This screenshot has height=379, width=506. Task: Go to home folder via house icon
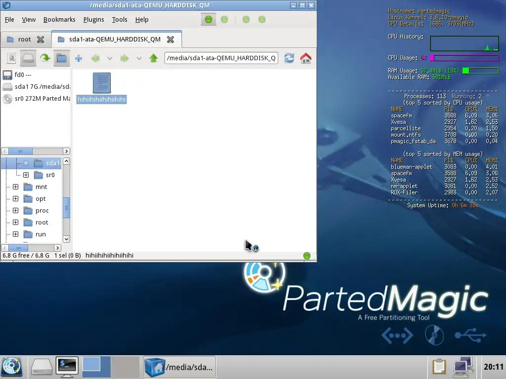pyautogui.click(x=305, y=58)
